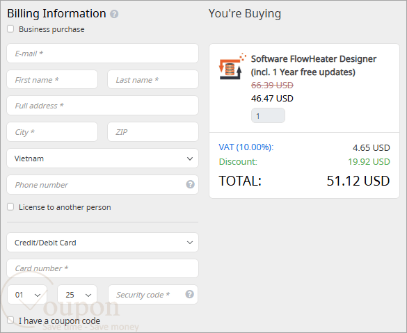Image resolution: width=407 pixels, height=333 pixels.
Task: Click the FlowHeater Designer product icon
Action: point(232,67)
